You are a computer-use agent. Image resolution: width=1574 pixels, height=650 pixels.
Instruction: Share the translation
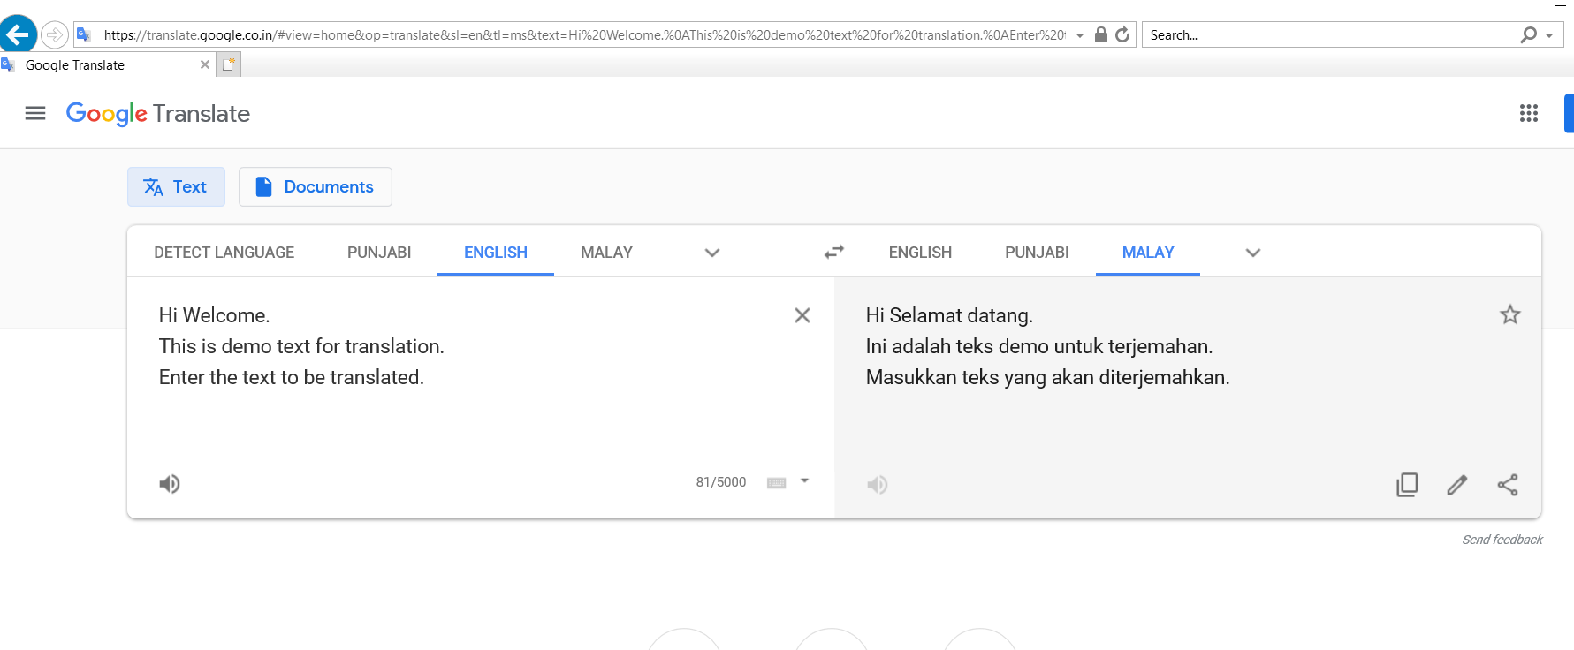point(1508,485)
